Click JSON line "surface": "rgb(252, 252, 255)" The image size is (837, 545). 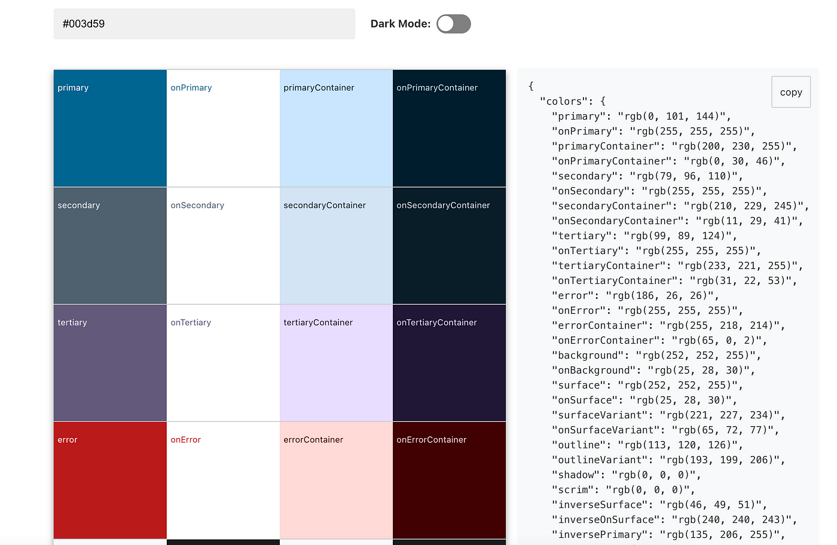(647, 385)
